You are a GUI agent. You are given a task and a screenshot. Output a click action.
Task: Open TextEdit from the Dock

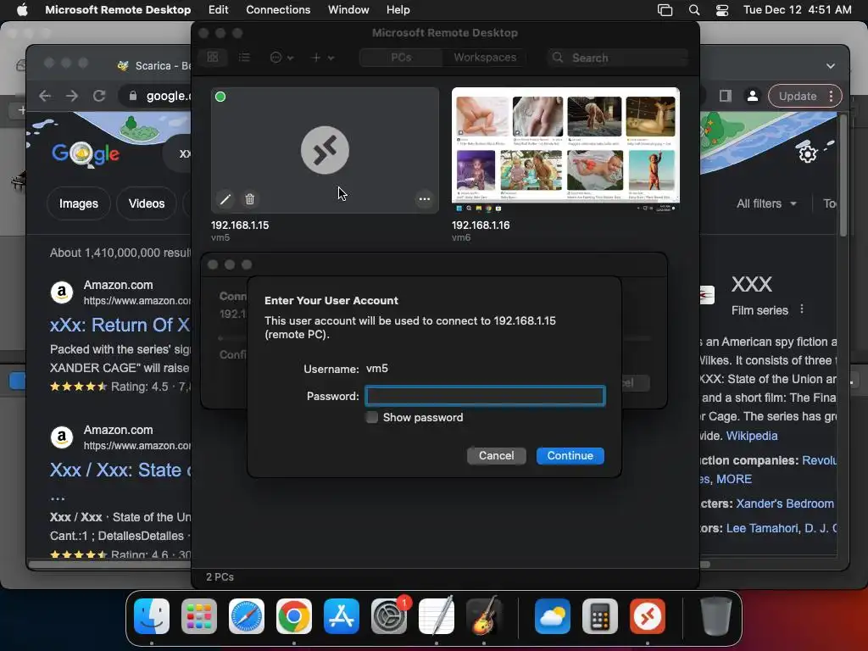pos(437,616)
